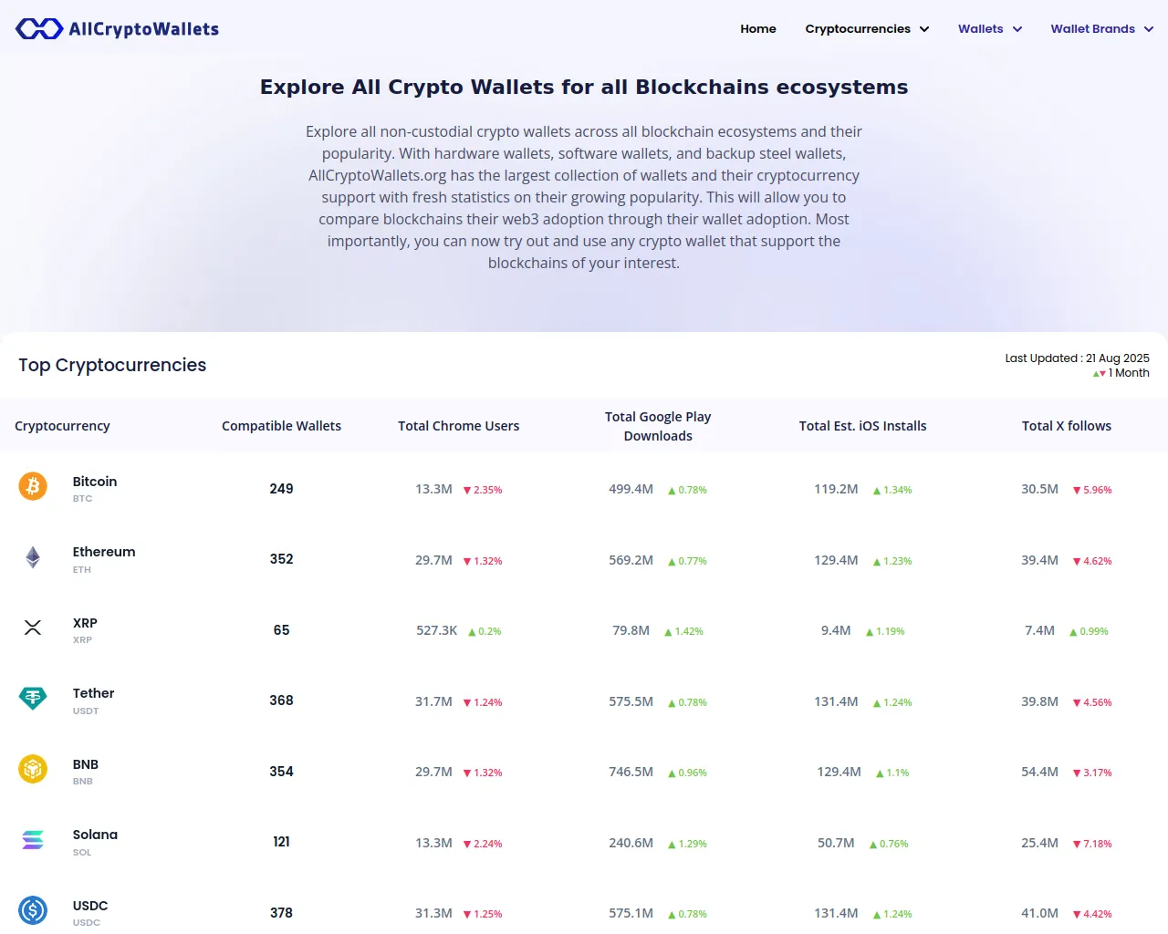Open the Bitcoin link
The width and height of the screenshot is (1168, 934).
pyautogui.click(x=95, y=482)
